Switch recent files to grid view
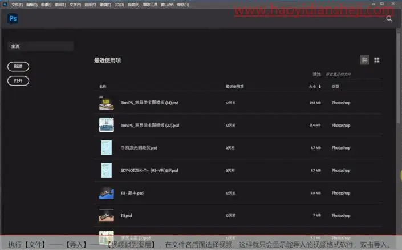 (376, 60)
